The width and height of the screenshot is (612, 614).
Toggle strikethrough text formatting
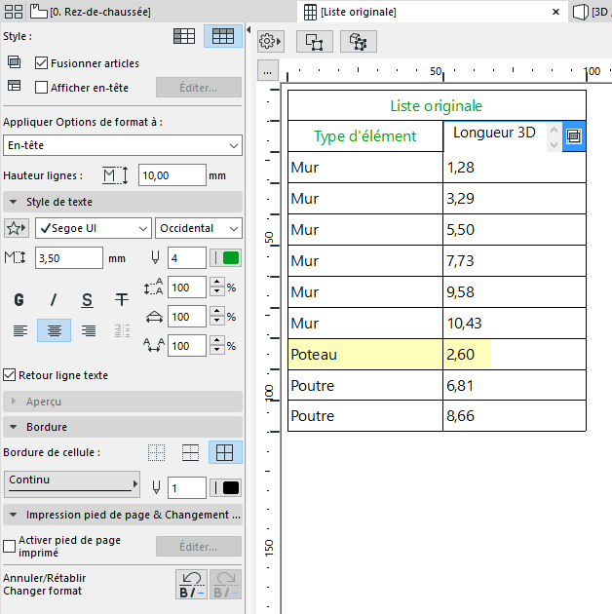(x=122, y=300)
